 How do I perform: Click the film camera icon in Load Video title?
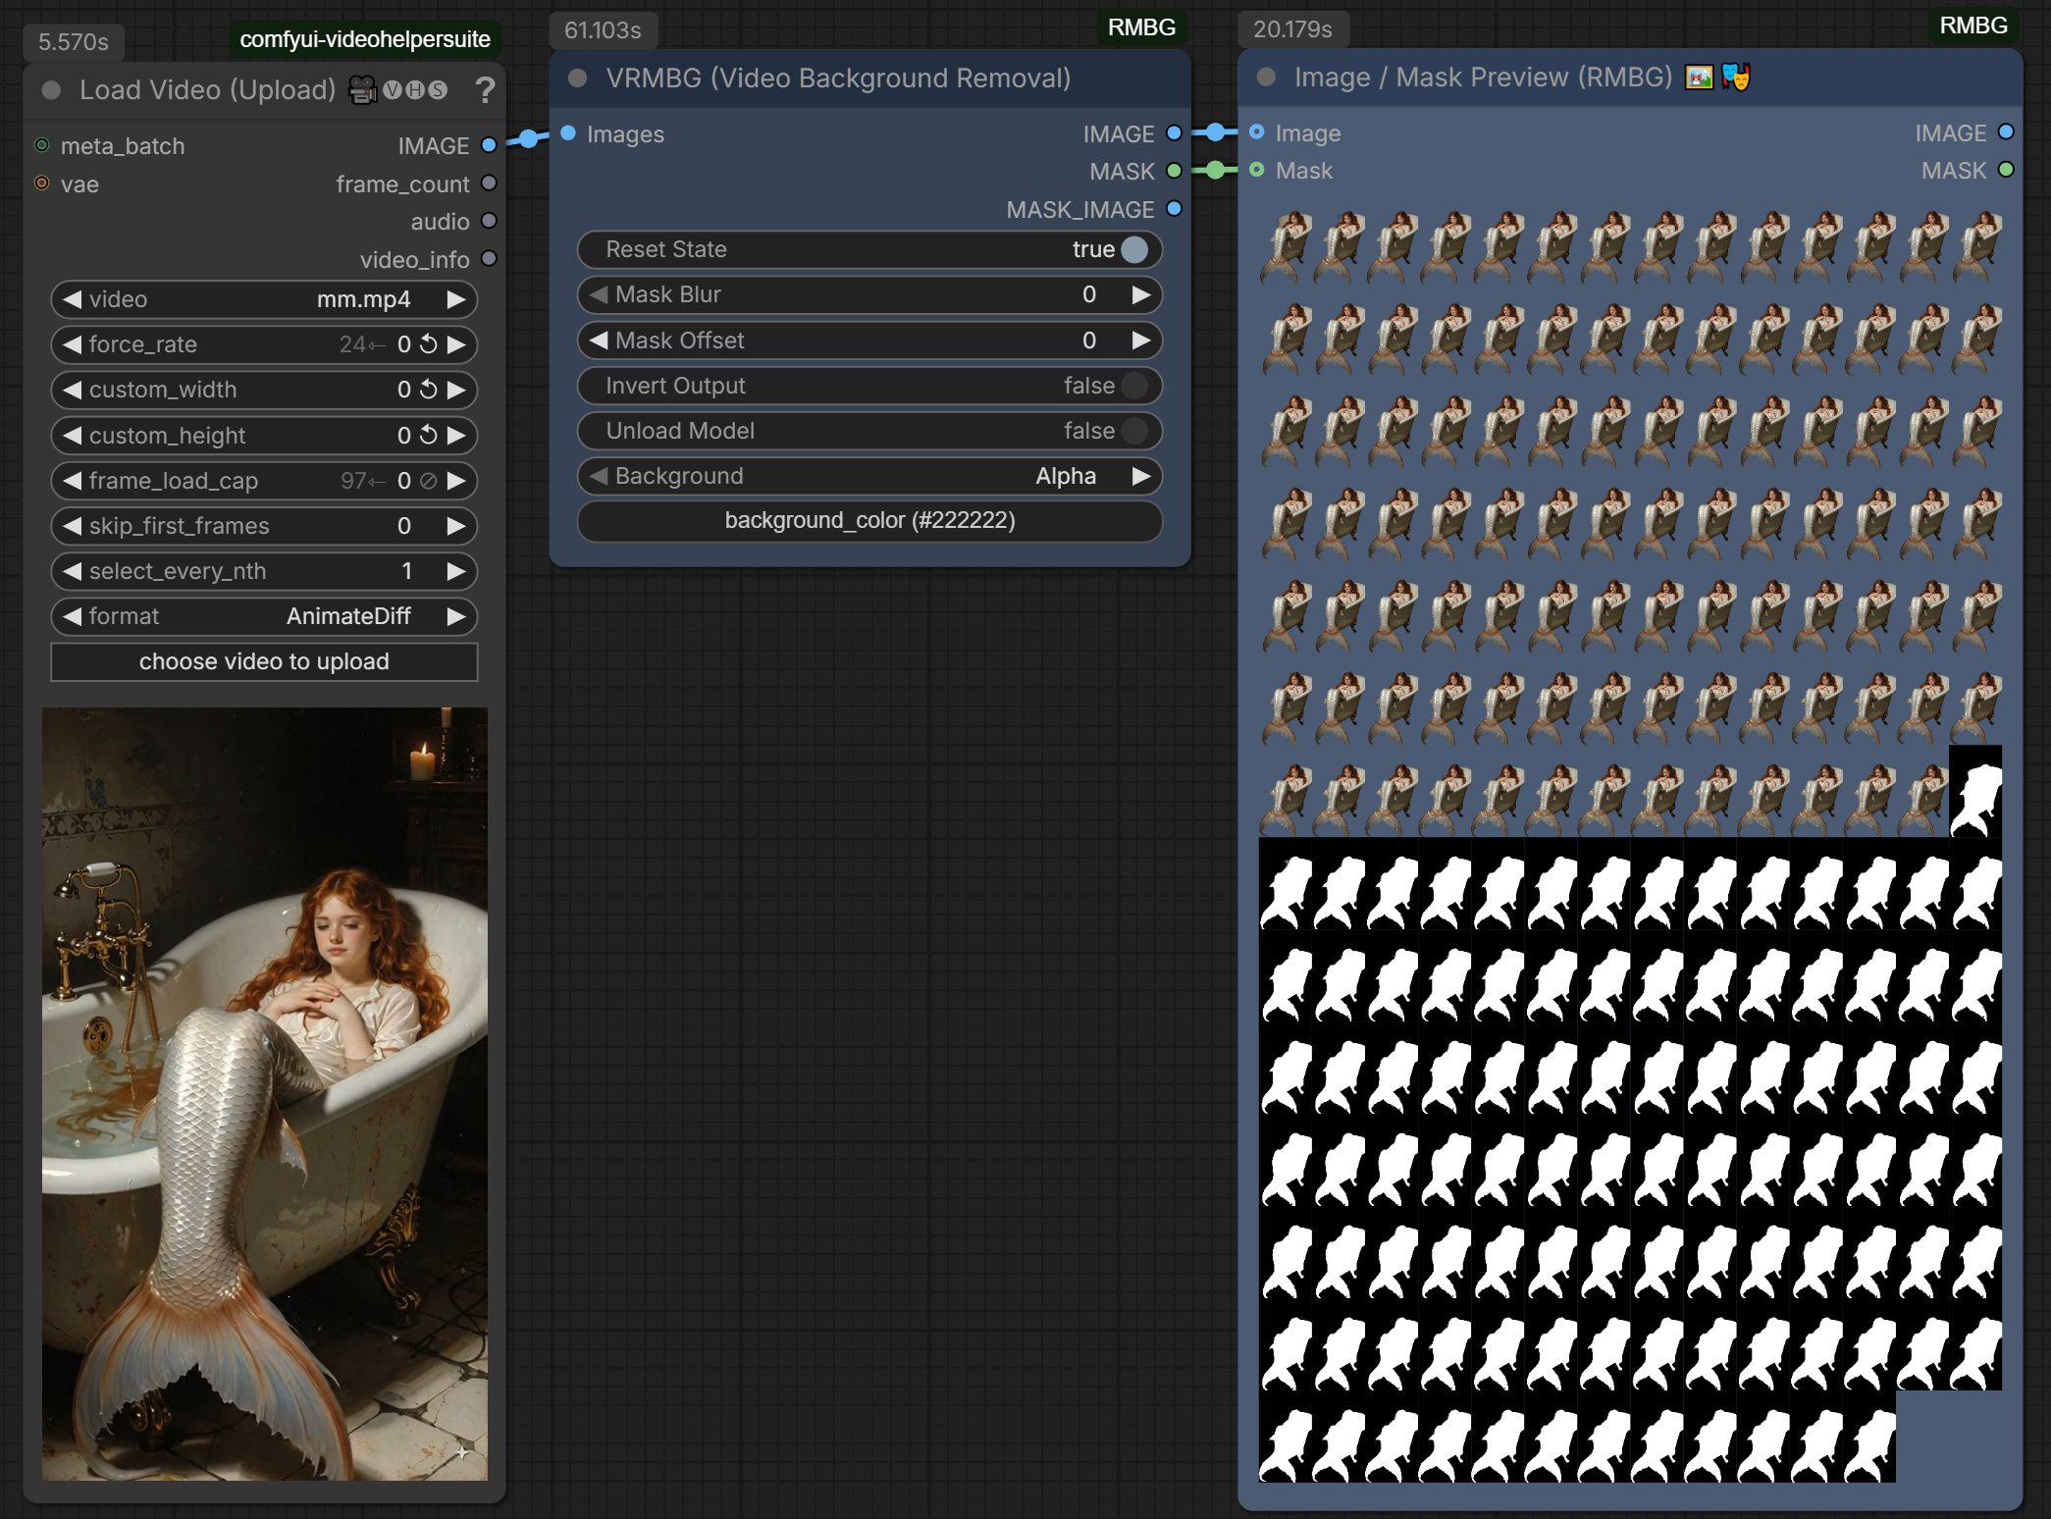(x=363, y=90)
